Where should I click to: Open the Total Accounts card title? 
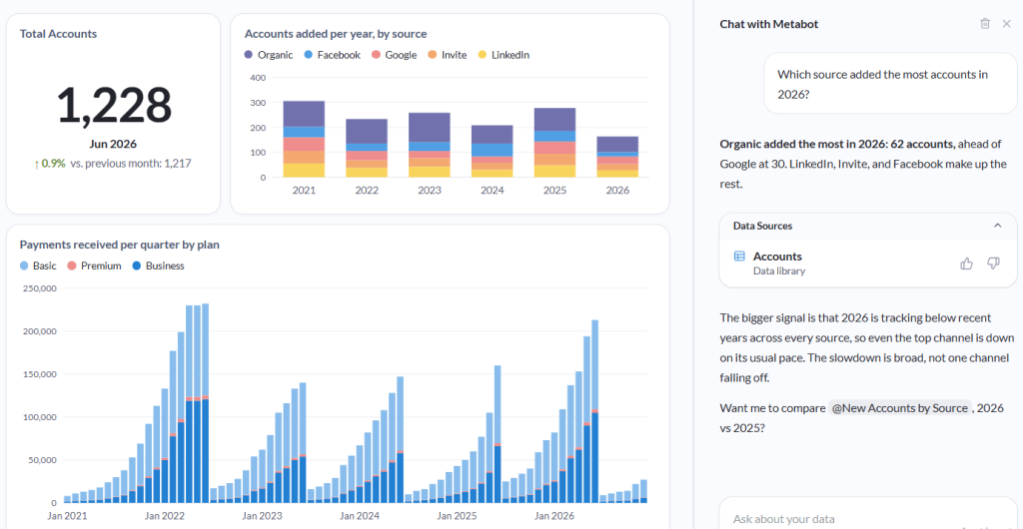coord(58,33)
